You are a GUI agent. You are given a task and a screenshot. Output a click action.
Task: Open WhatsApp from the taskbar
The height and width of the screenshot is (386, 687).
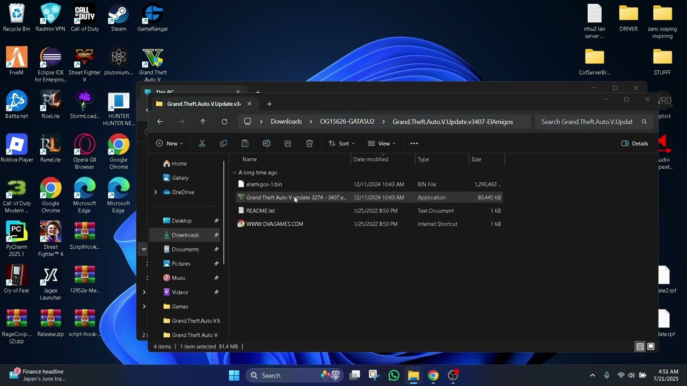(x=394, y=375)
